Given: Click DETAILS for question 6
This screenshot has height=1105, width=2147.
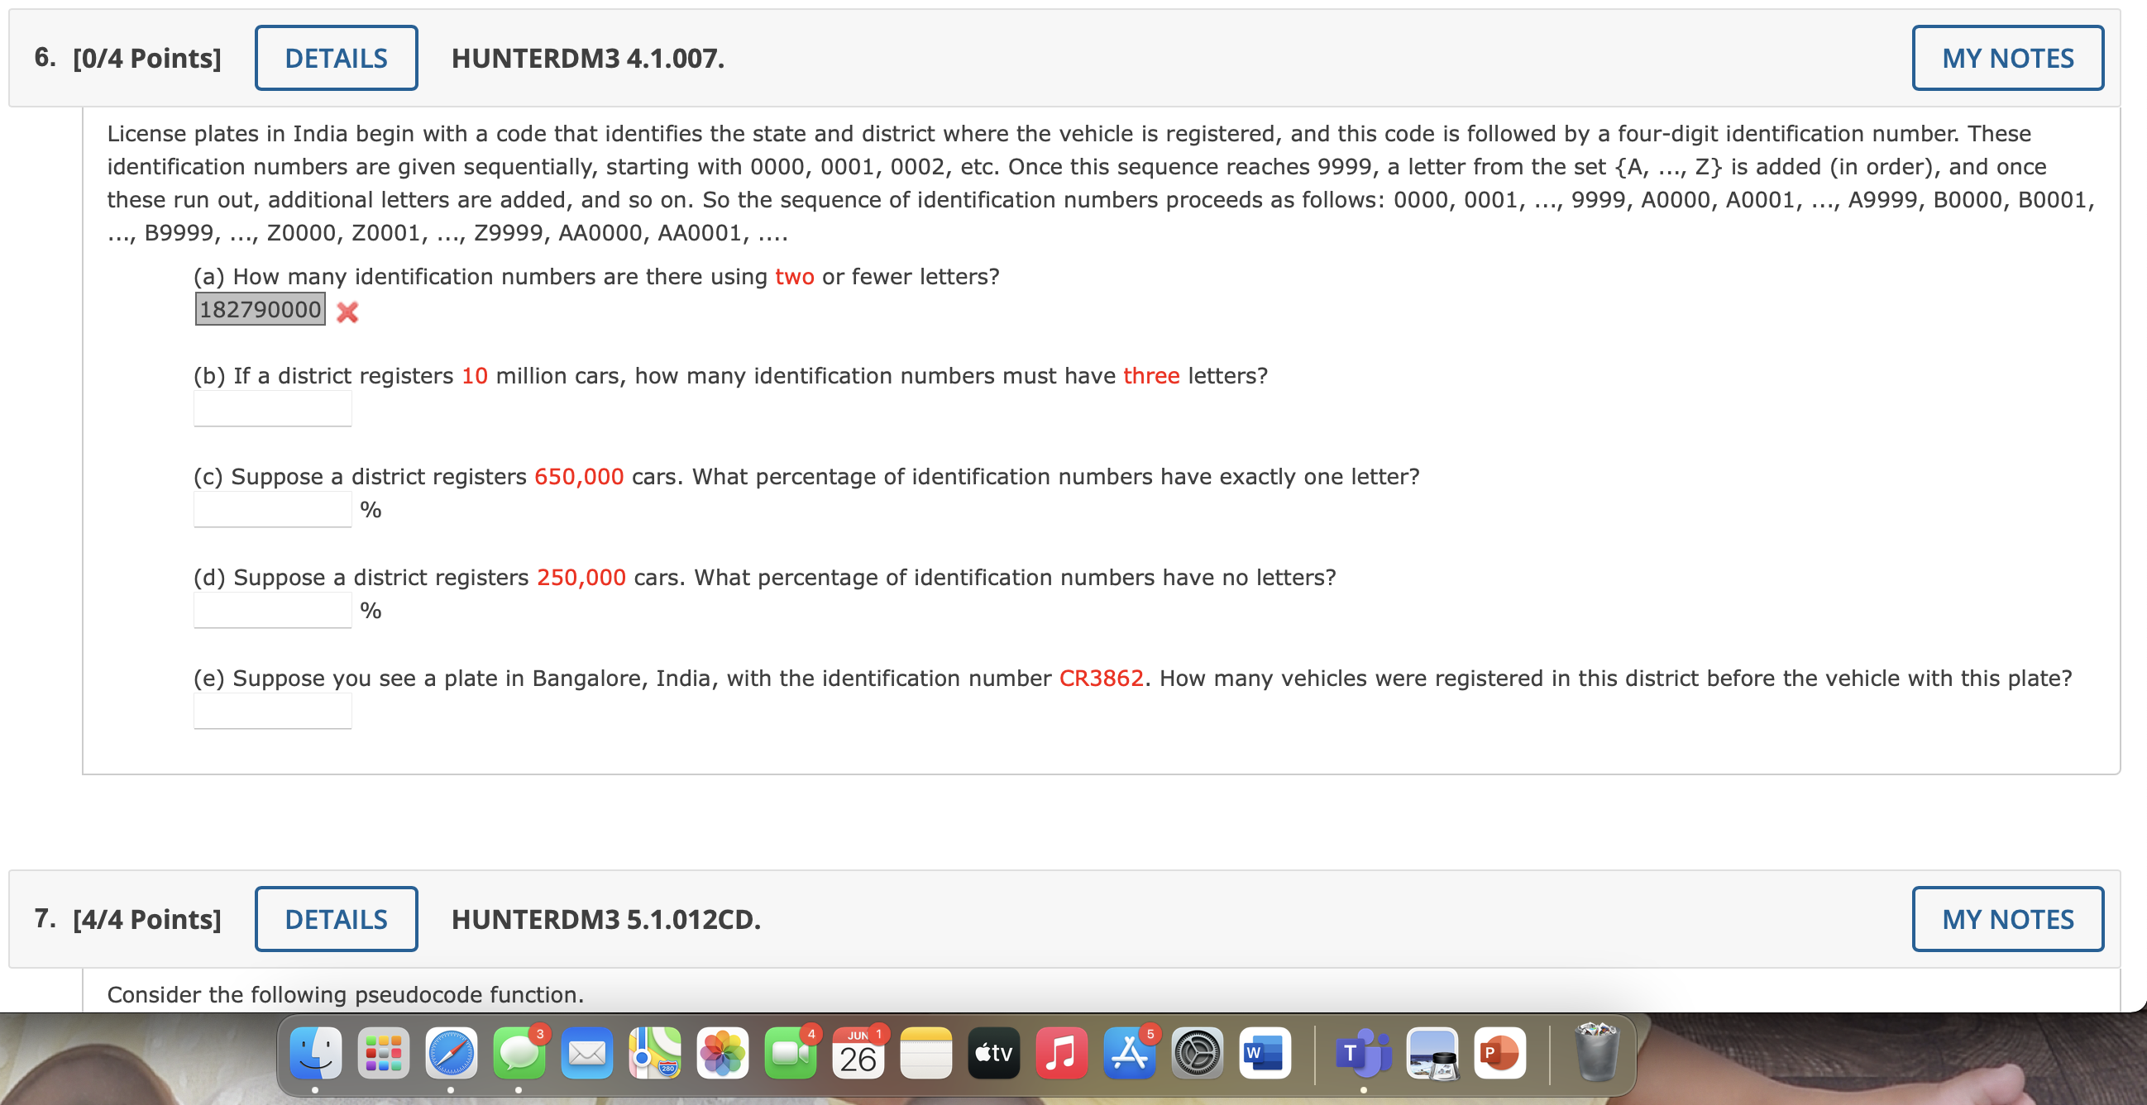Looking at the screenshot, I should coord(336,57).
